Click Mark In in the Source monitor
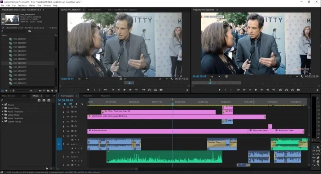 pos(94,90)
